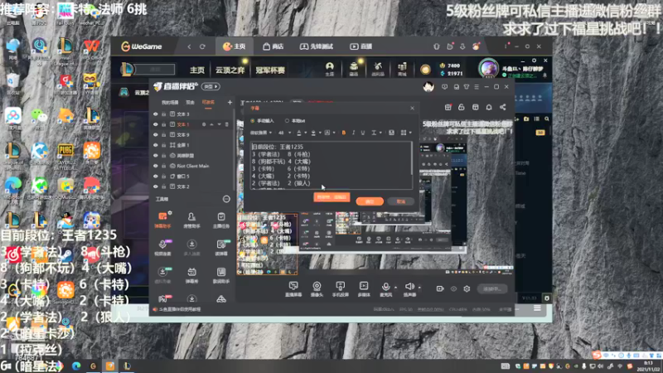Image resolution: width=663 pixels, height=373 pixels.
Task: Expand the text alignment dropdown
Action: (376, 133)
